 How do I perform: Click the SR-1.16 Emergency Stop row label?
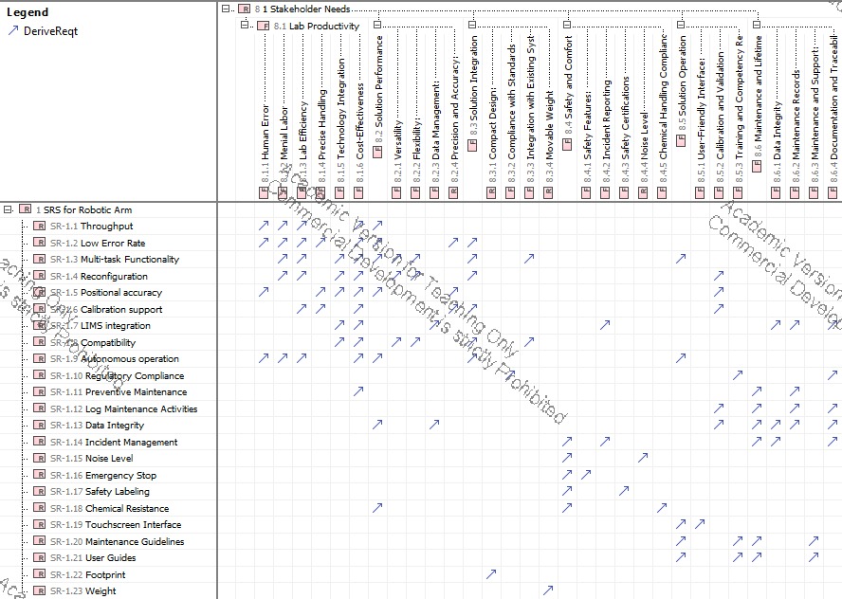[x=103, y=475]
